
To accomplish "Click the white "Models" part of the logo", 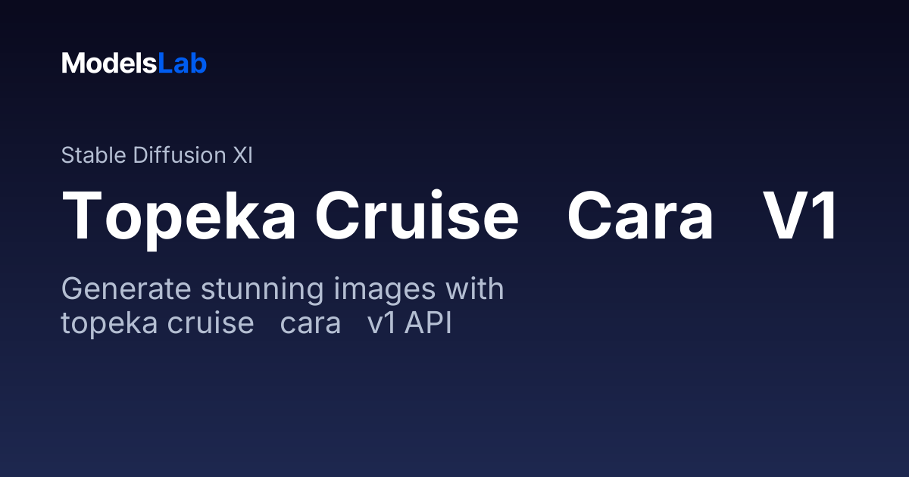I will point(110,64).
